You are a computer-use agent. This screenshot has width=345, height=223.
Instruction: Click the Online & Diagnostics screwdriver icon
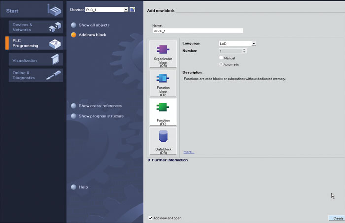[54, 75]
